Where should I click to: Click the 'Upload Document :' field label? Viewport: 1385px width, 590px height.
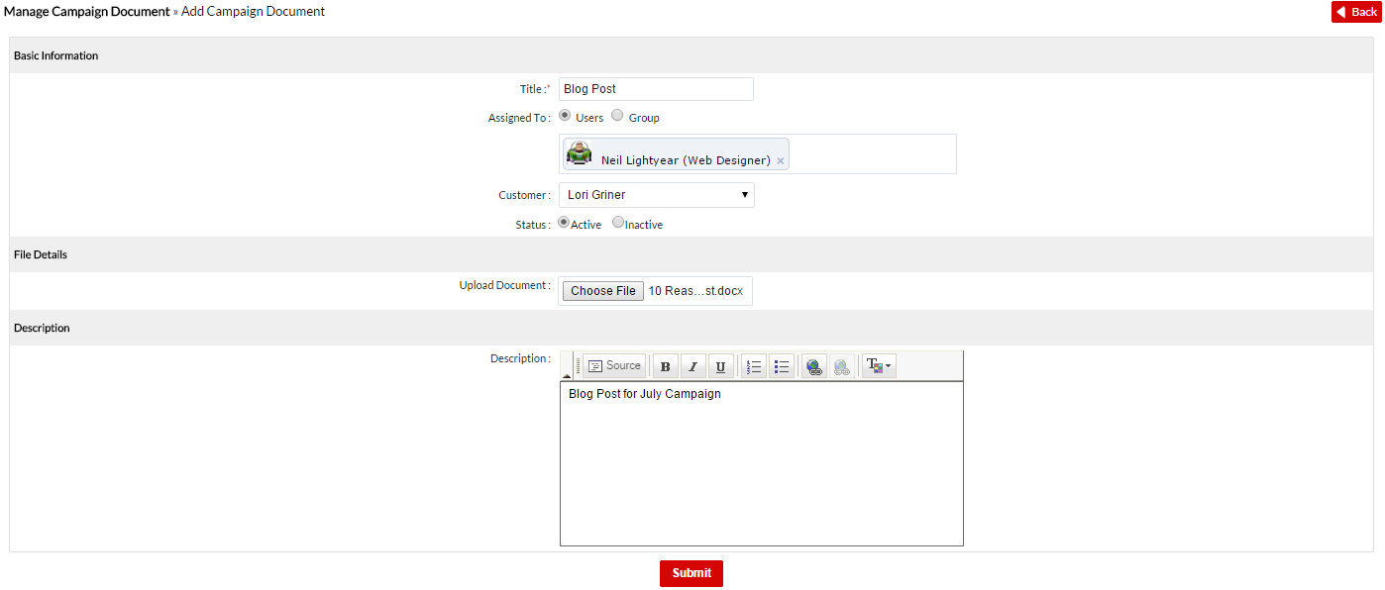[504, 285]
